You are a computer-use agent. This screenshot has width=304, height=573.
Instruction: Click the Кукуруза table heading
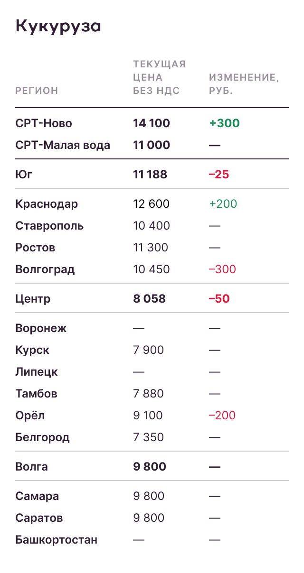[58, 27]
